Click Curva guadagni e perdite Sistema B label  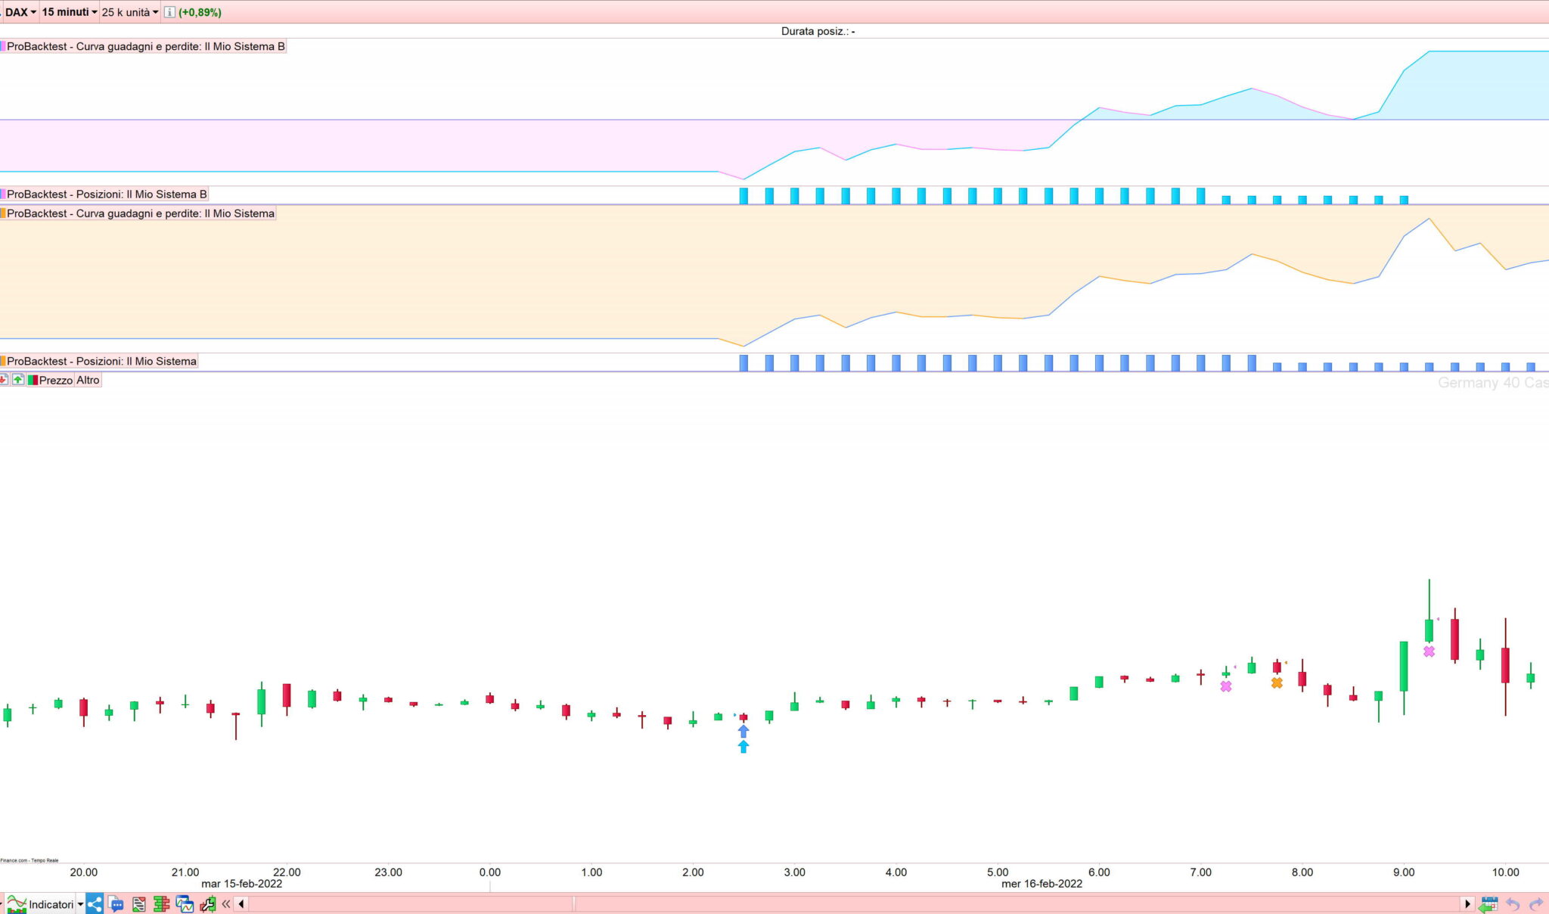pyautogui.click(x=145, y=46)
